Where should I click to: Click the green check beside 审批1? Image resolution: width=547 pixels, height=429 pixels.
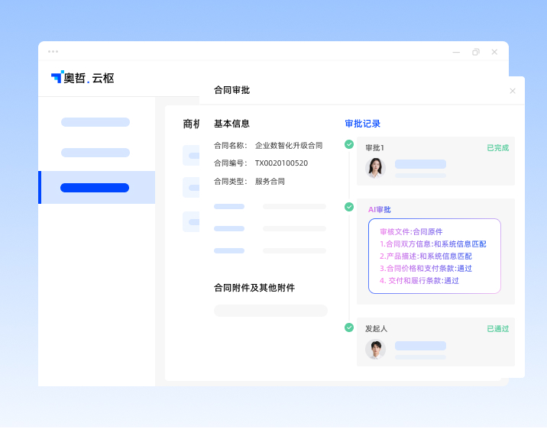click(x=349, y=144)
